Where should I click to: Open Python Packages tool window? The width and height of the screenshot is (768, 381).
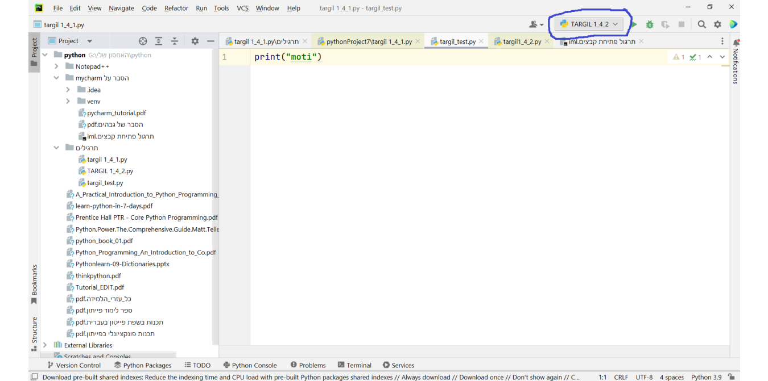click(x=143, y=365)
